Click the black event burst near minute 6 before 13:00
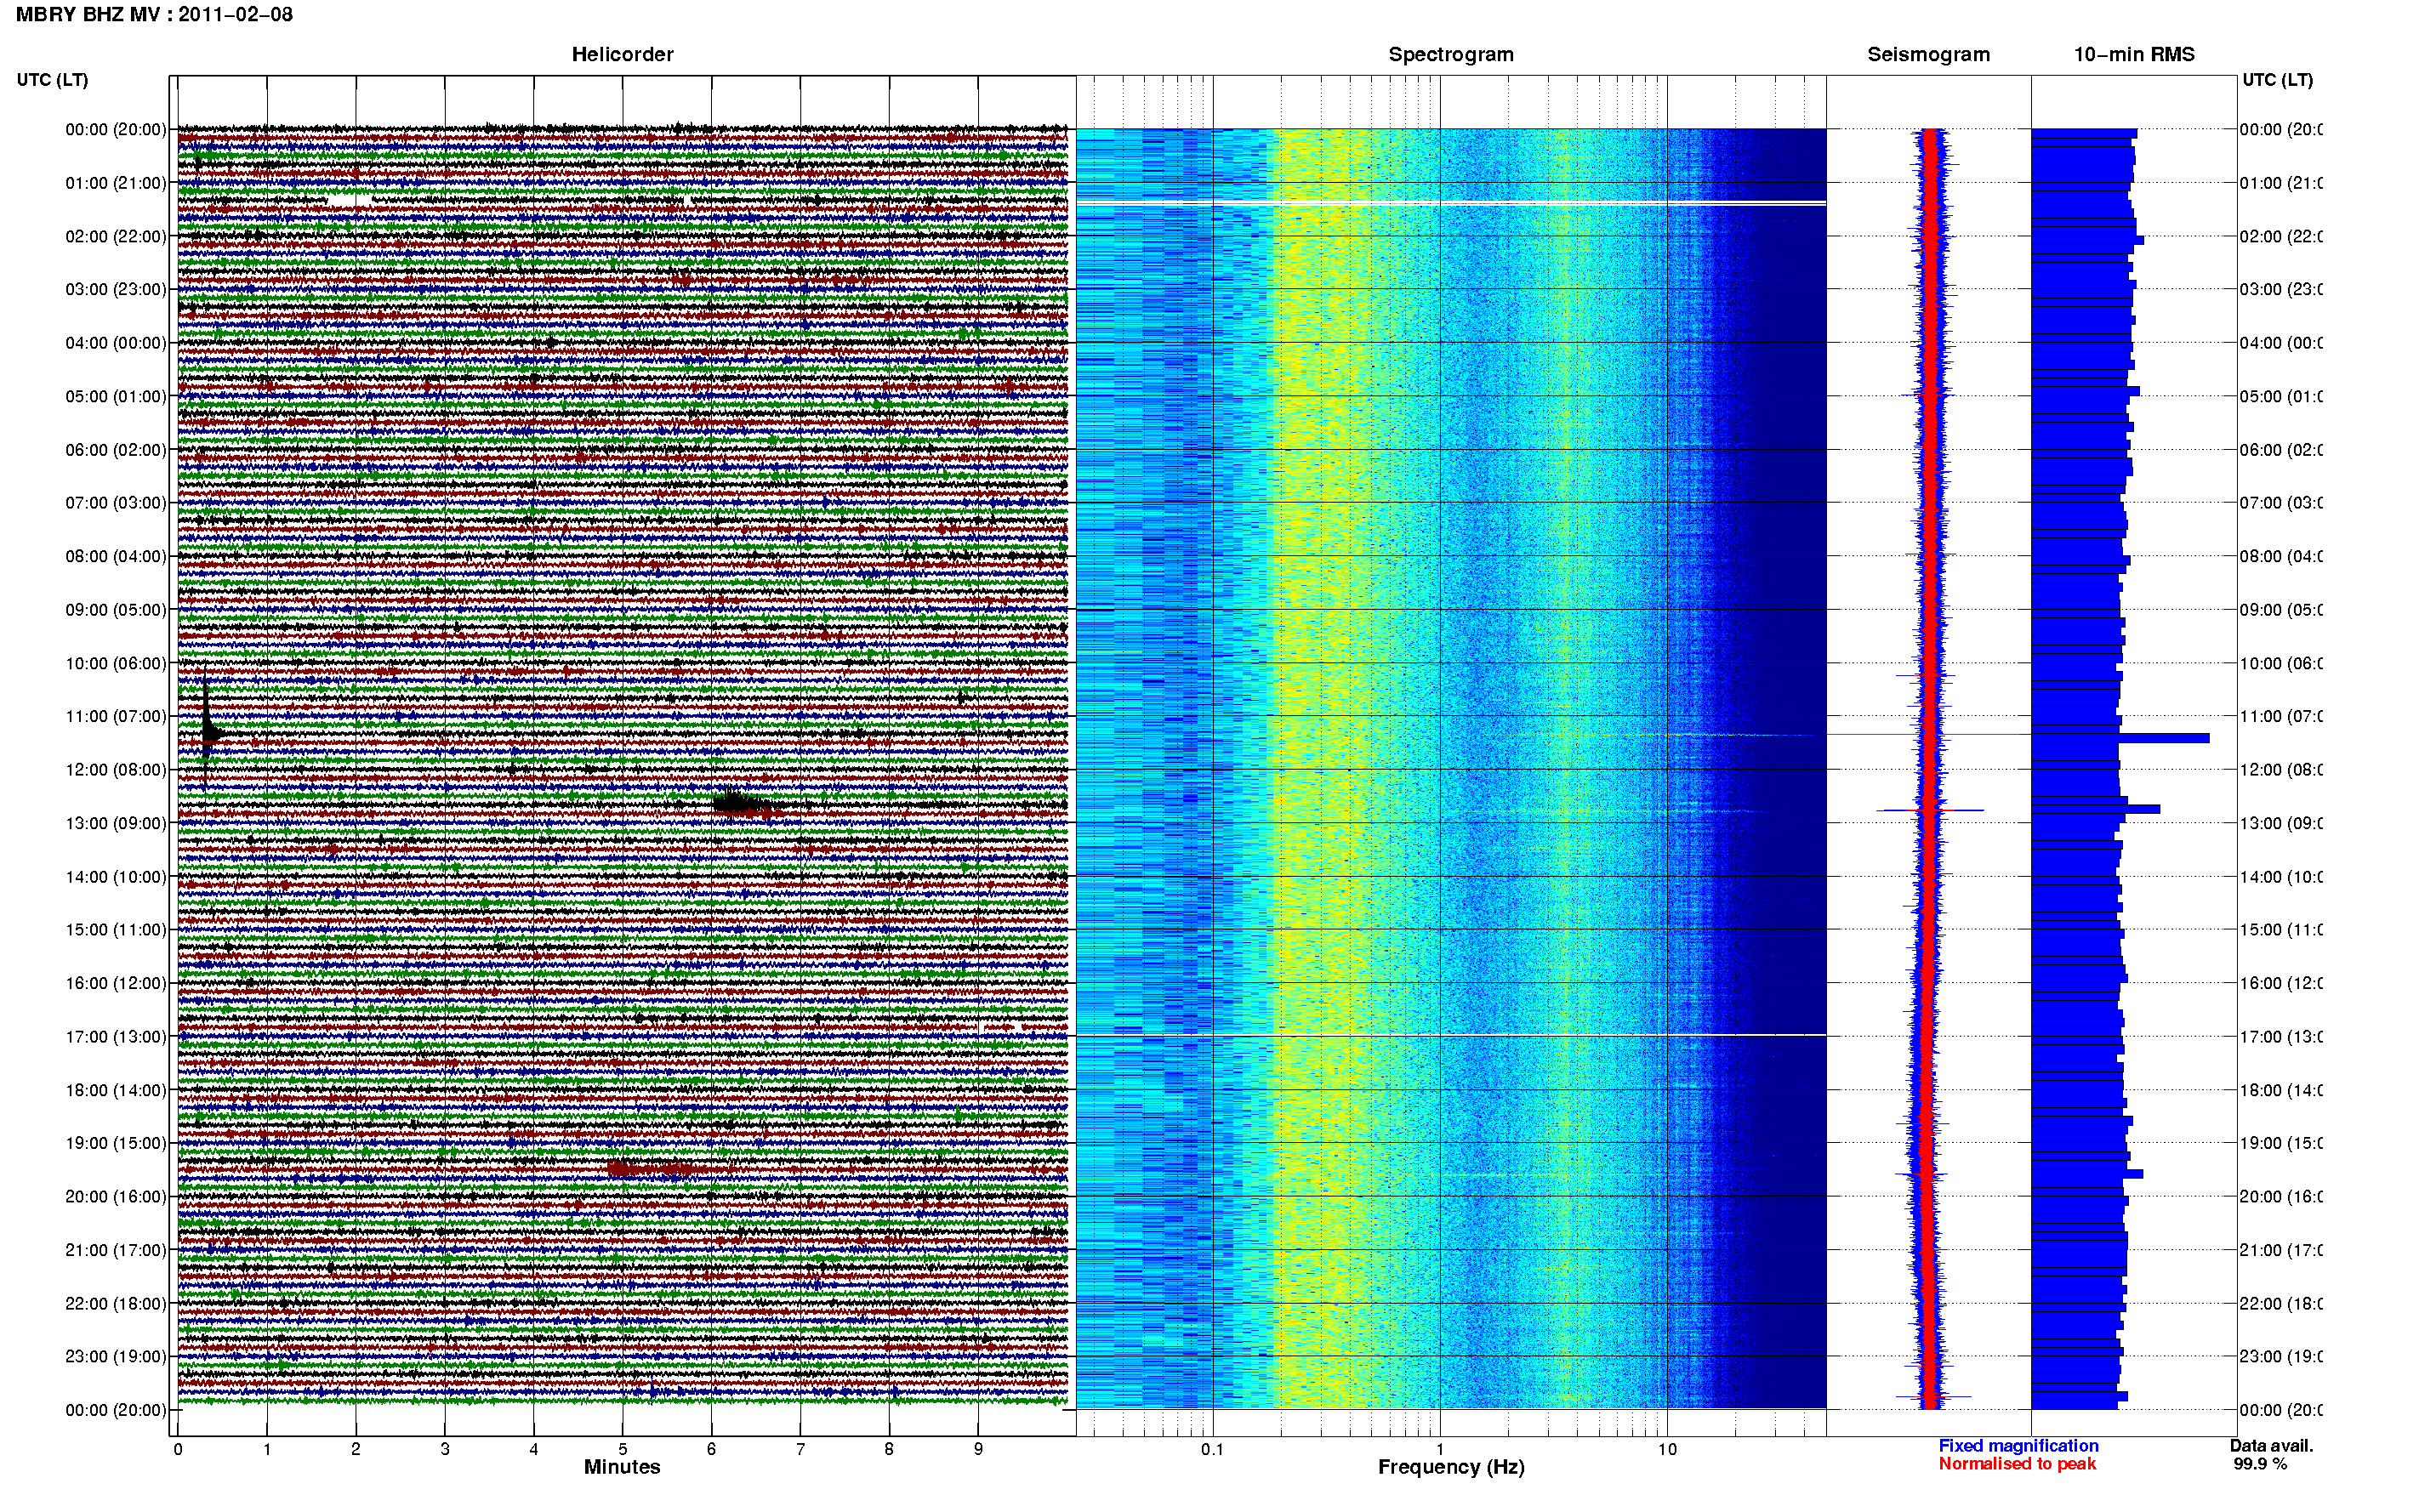 point(740,802)
